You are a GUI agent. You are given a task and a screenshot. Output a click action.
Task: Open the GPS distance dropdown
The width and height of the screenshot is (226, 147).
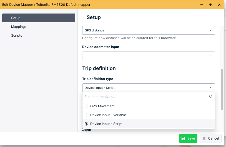pos(149,30)
